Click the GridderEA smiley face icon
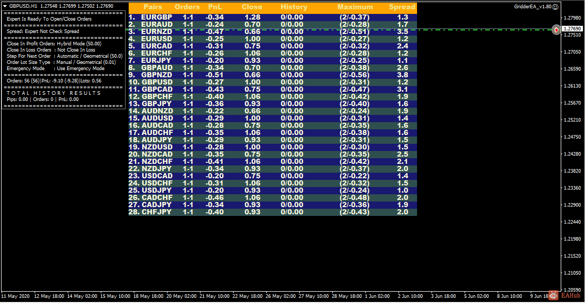The width and height of the screenshot is (585, 303). 555,7
